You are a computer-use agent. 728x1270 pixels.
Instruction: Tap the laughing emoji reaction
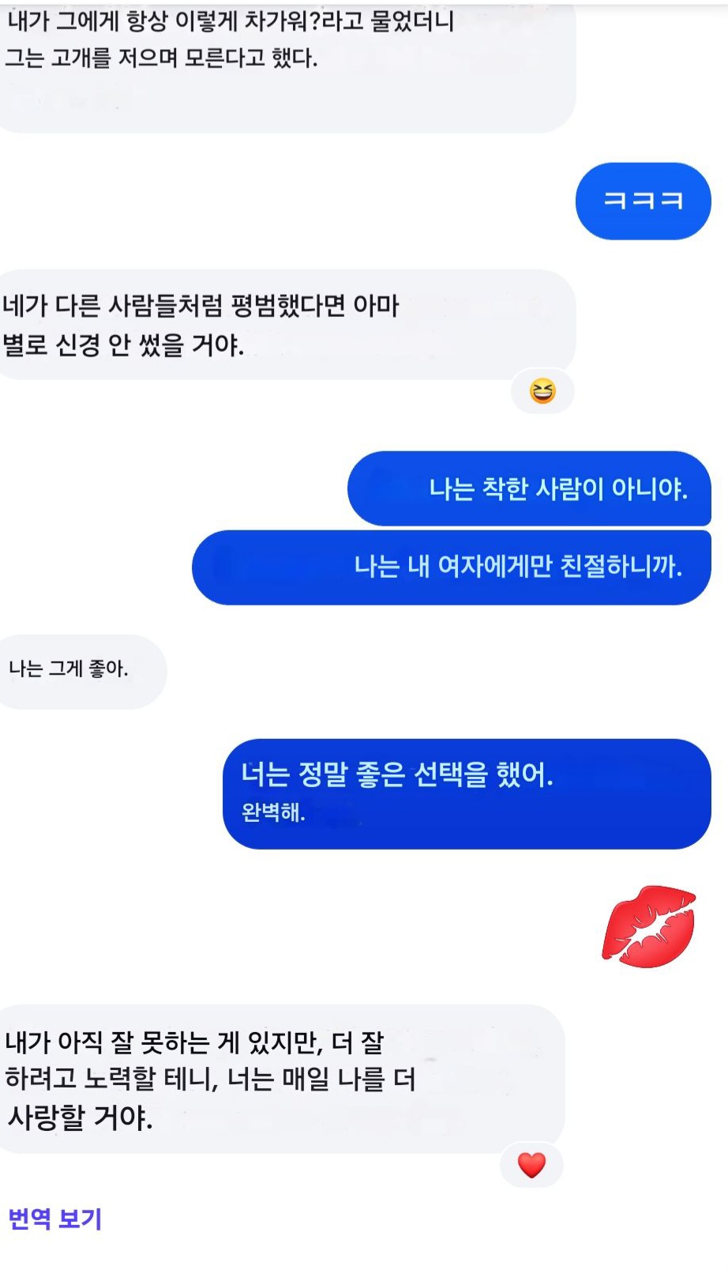click(x=542, y=390)
